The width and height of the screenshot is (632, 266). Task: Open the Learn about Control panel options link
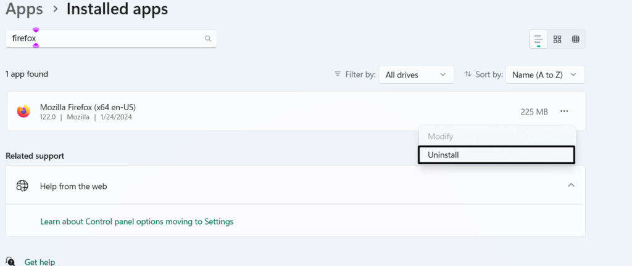[x=136, y=221]
